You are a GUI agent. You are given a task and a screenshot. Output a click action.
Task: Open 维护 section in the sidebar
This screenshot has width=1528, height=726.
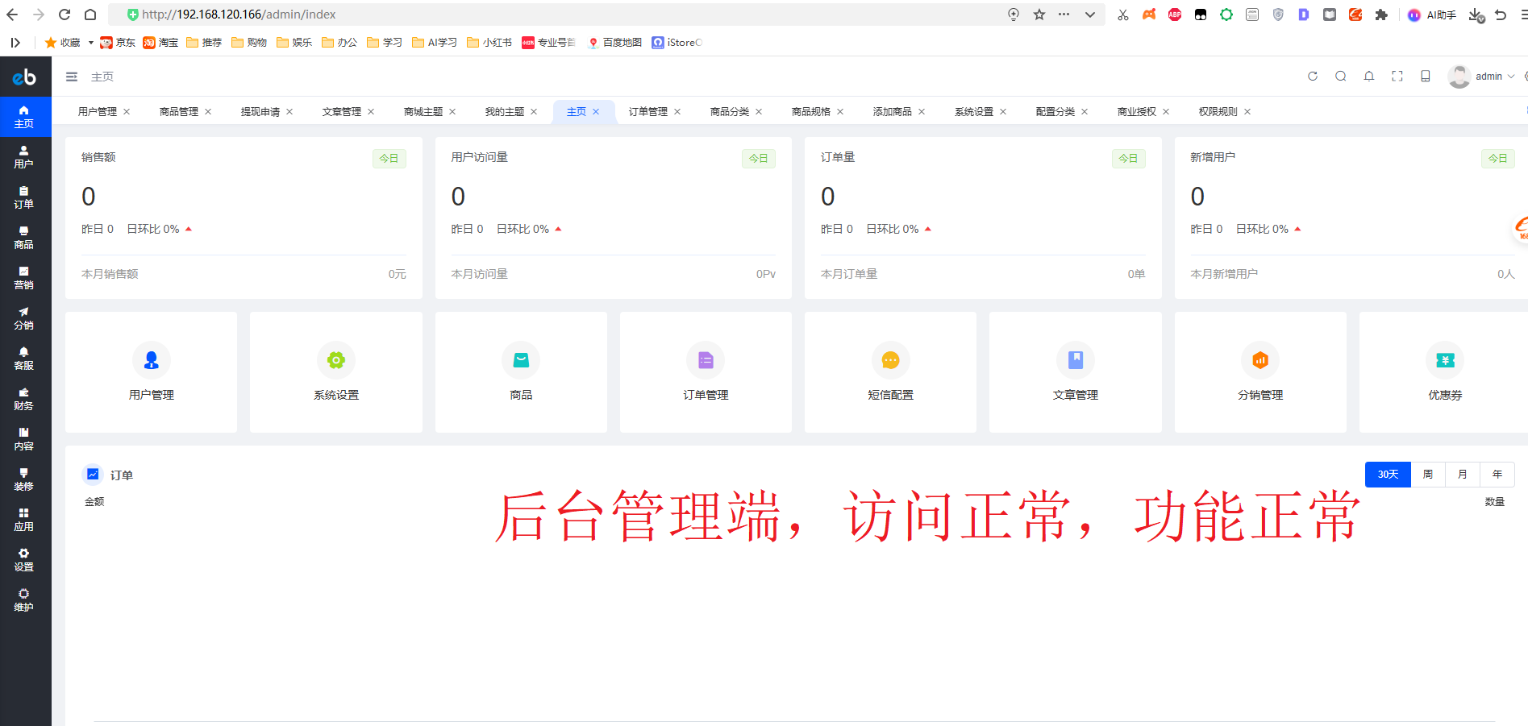[24, 600]
